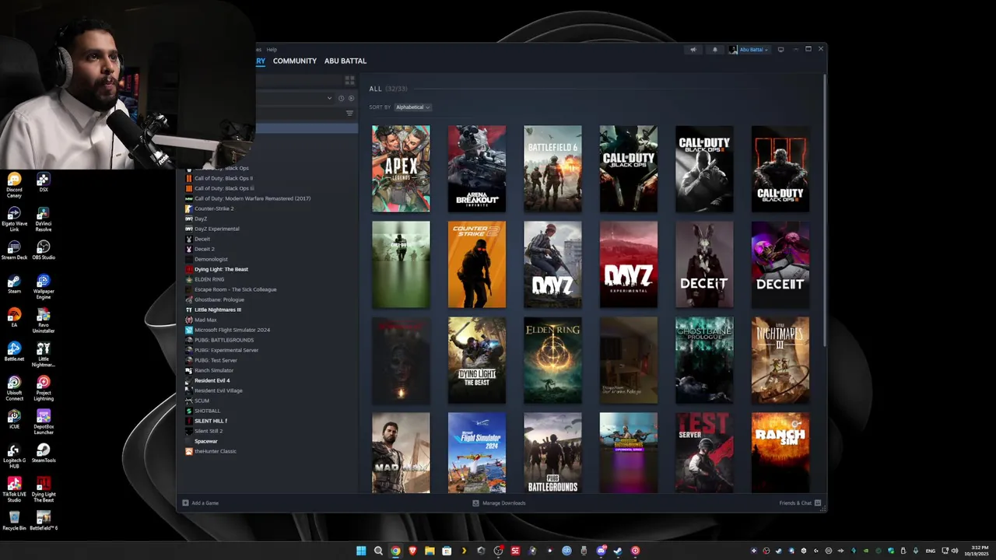The height and width of the screenshot is (560, 996).
Task: Open Elden Ring game cover
Action: coord(552,360)
